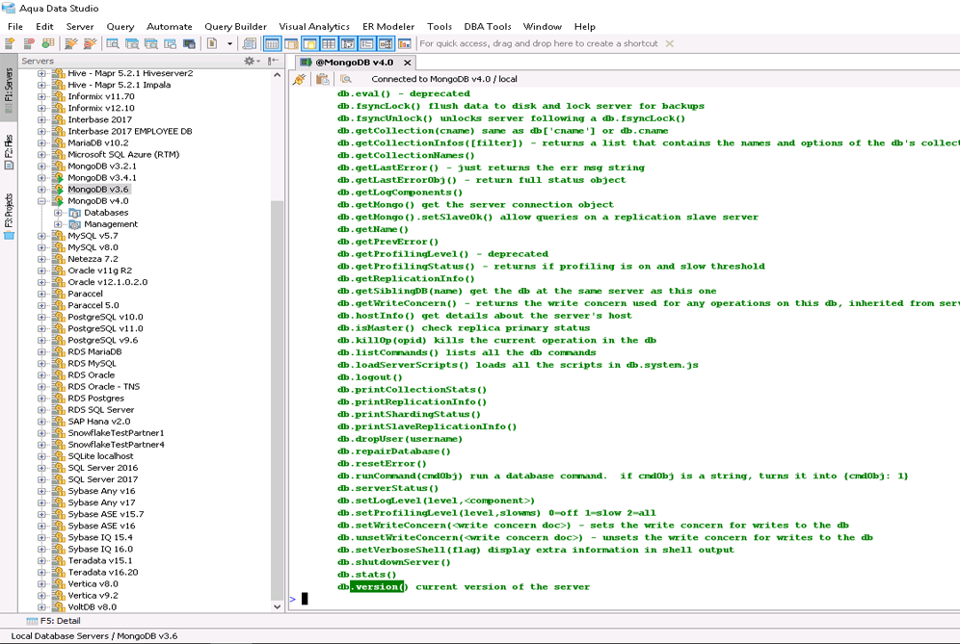Open the new document dropdown arrow
Image resolution: width=960 pixels, height=644 pixels.
229,43
